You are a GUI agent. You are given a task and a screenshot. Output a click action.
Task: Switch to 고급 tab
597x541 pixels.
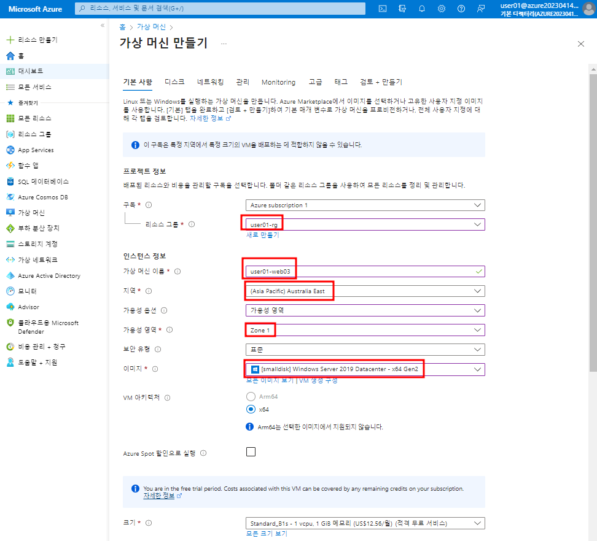pyautogui.click(x=315, y=82)
